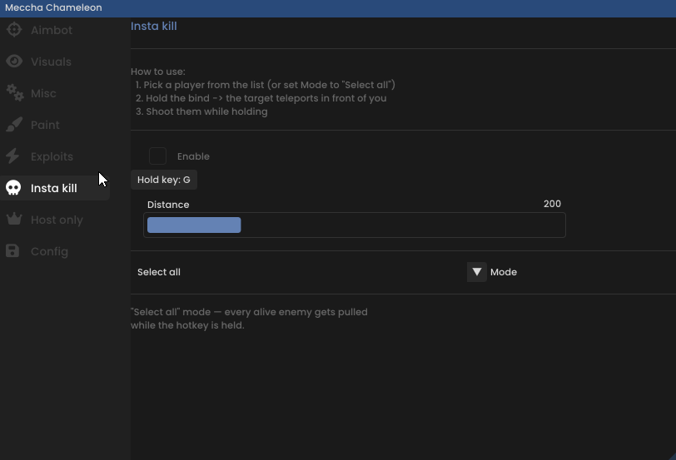Open the Exploits section by its label
676x460 pixels.
(52, 156)
